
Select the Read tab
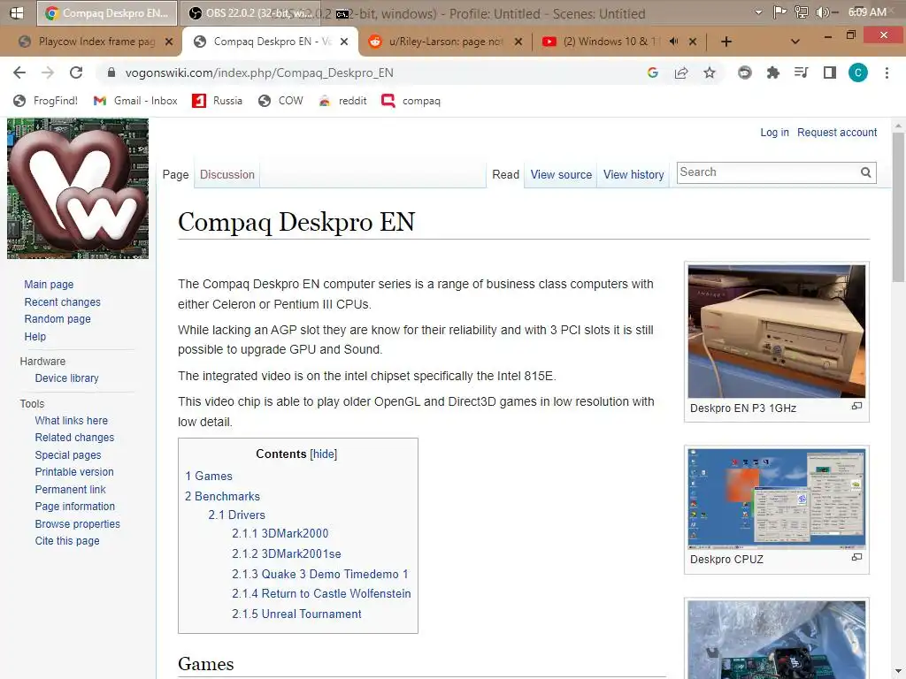pyautogui.click(x=505, y=174)
